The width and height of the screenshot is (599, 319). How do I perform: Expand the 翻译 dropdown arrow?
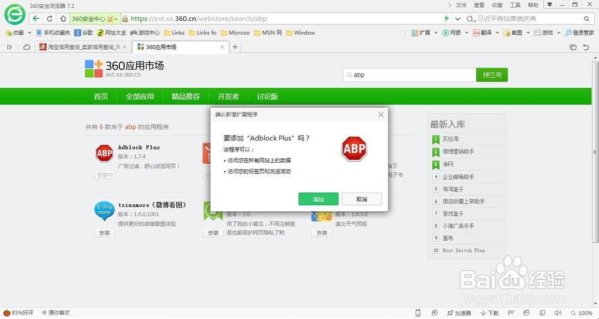point(497,33)
